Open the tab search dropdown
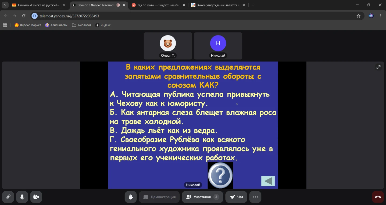Image resolution: width=386 pixels, height=205 pixels. (5, 5)
